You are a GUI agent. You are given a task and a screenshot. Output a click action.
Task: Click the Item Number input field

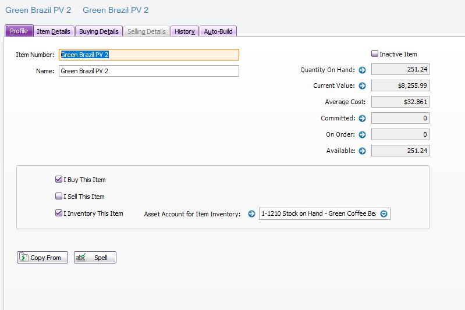[x=149, y=55]
